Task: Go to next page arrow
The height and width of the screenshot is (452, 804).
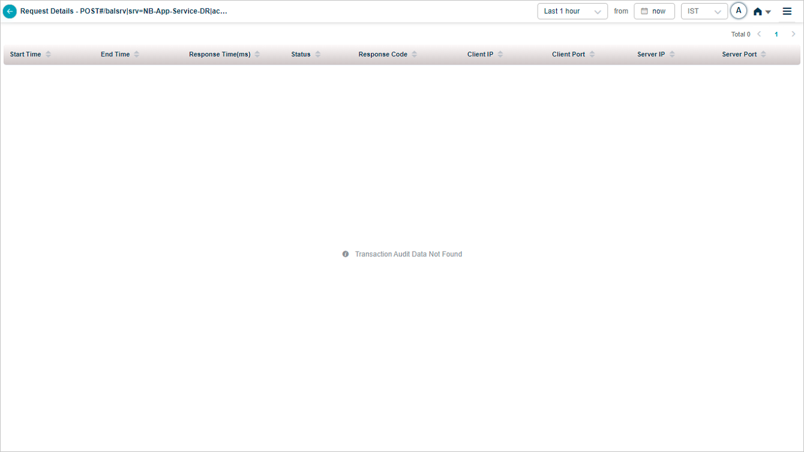Action: 793,34
